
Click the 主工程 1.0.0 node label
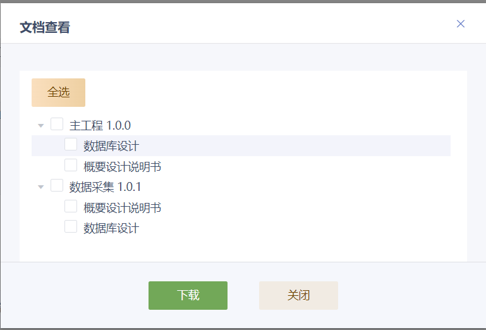tap(100, 125)
